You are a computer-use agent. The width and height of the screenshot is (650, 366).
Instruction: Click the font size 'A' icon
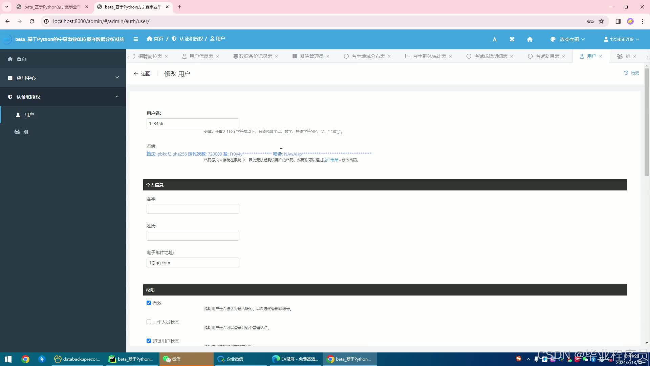click(494, 39)
